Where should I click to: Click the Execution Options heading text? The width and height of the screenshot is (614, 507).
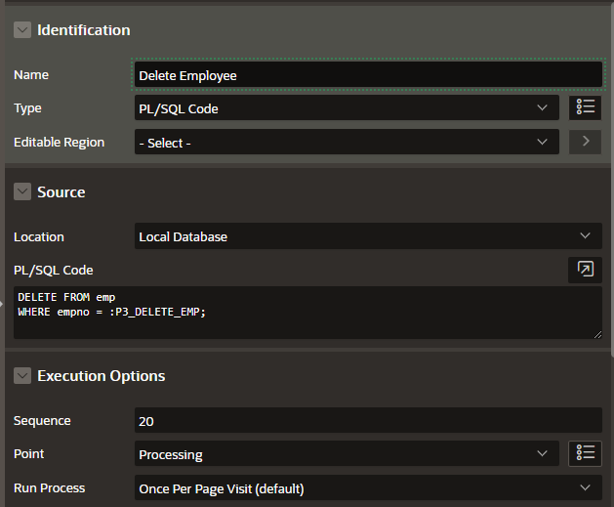pos(101,376)
